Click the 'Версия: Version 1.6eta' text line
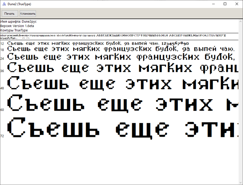This screenshot has height=185, width=243. pos(17,26)
